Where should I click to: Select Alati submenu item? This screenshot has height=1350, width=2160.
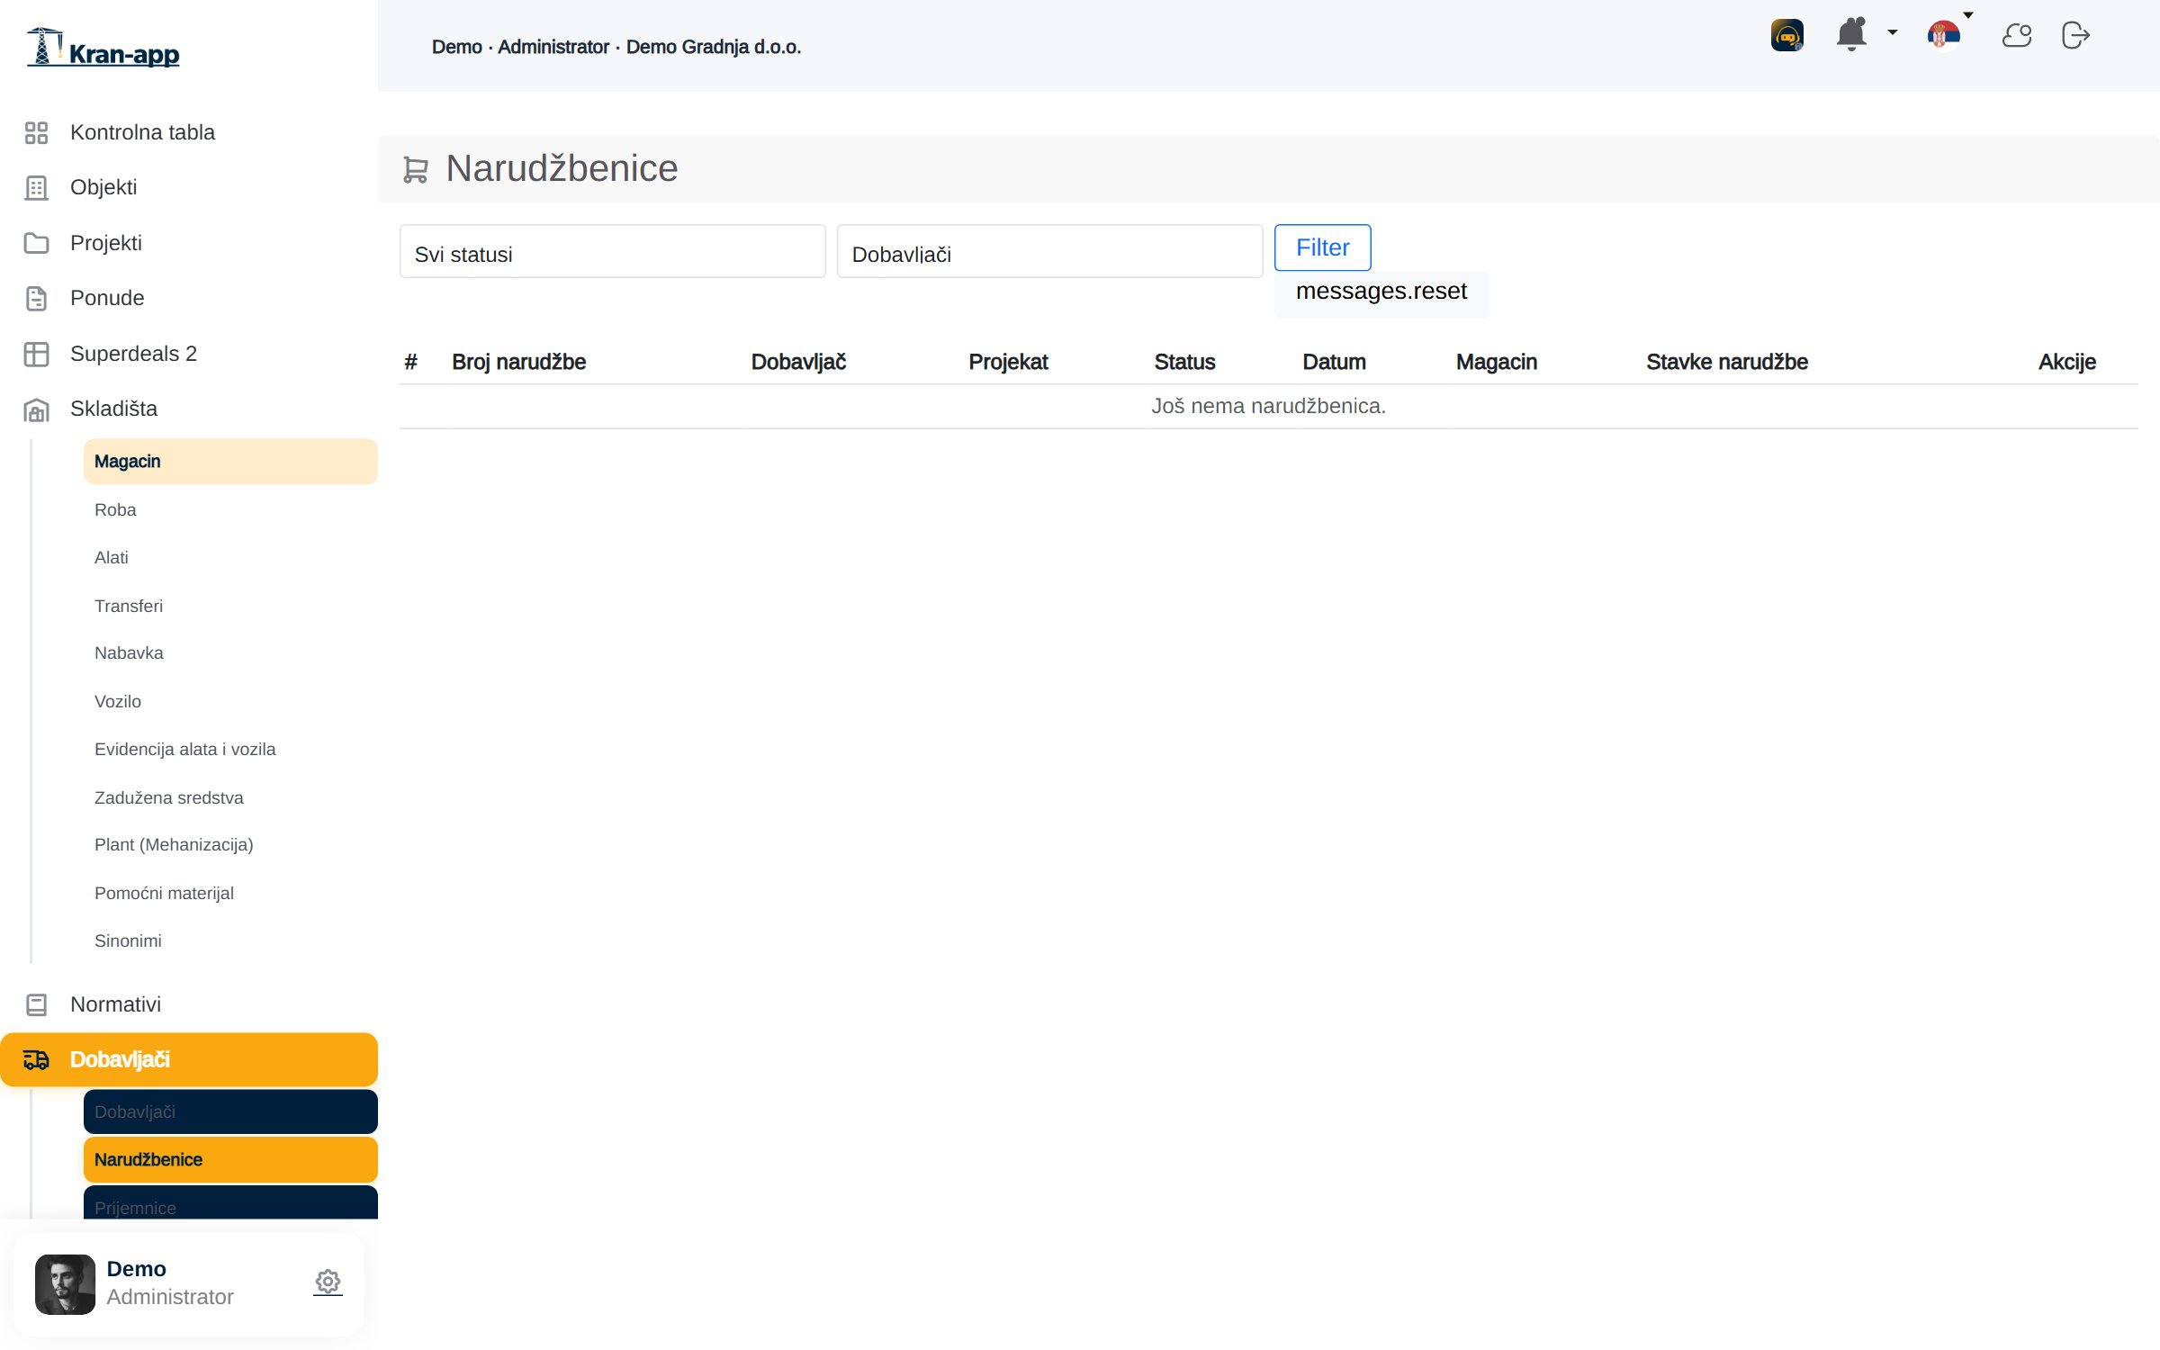point(230,557)
